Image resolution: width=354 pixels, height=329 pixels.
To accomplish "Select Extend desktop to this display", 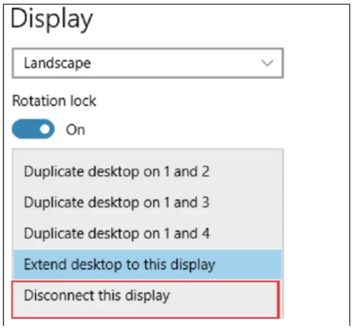I will click(119, 264).
